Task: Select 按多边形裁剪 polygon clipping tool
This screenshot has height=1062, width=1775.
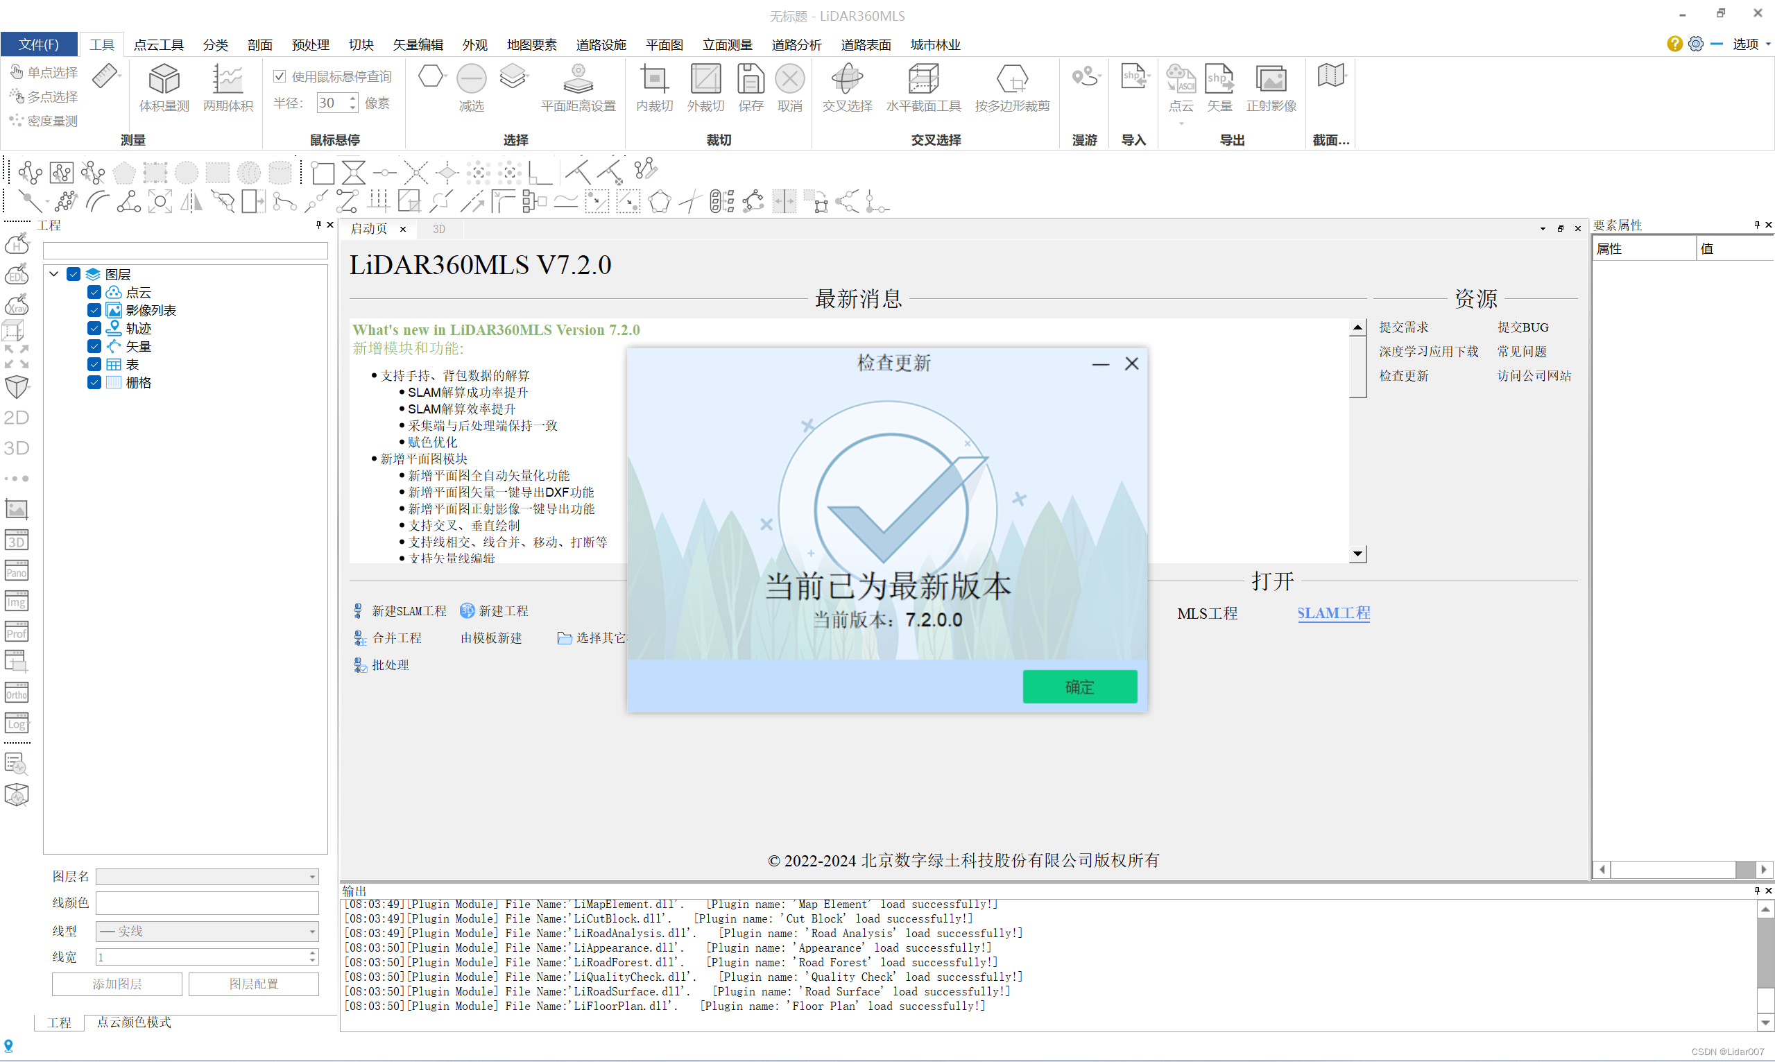Action: point(1011,88)
